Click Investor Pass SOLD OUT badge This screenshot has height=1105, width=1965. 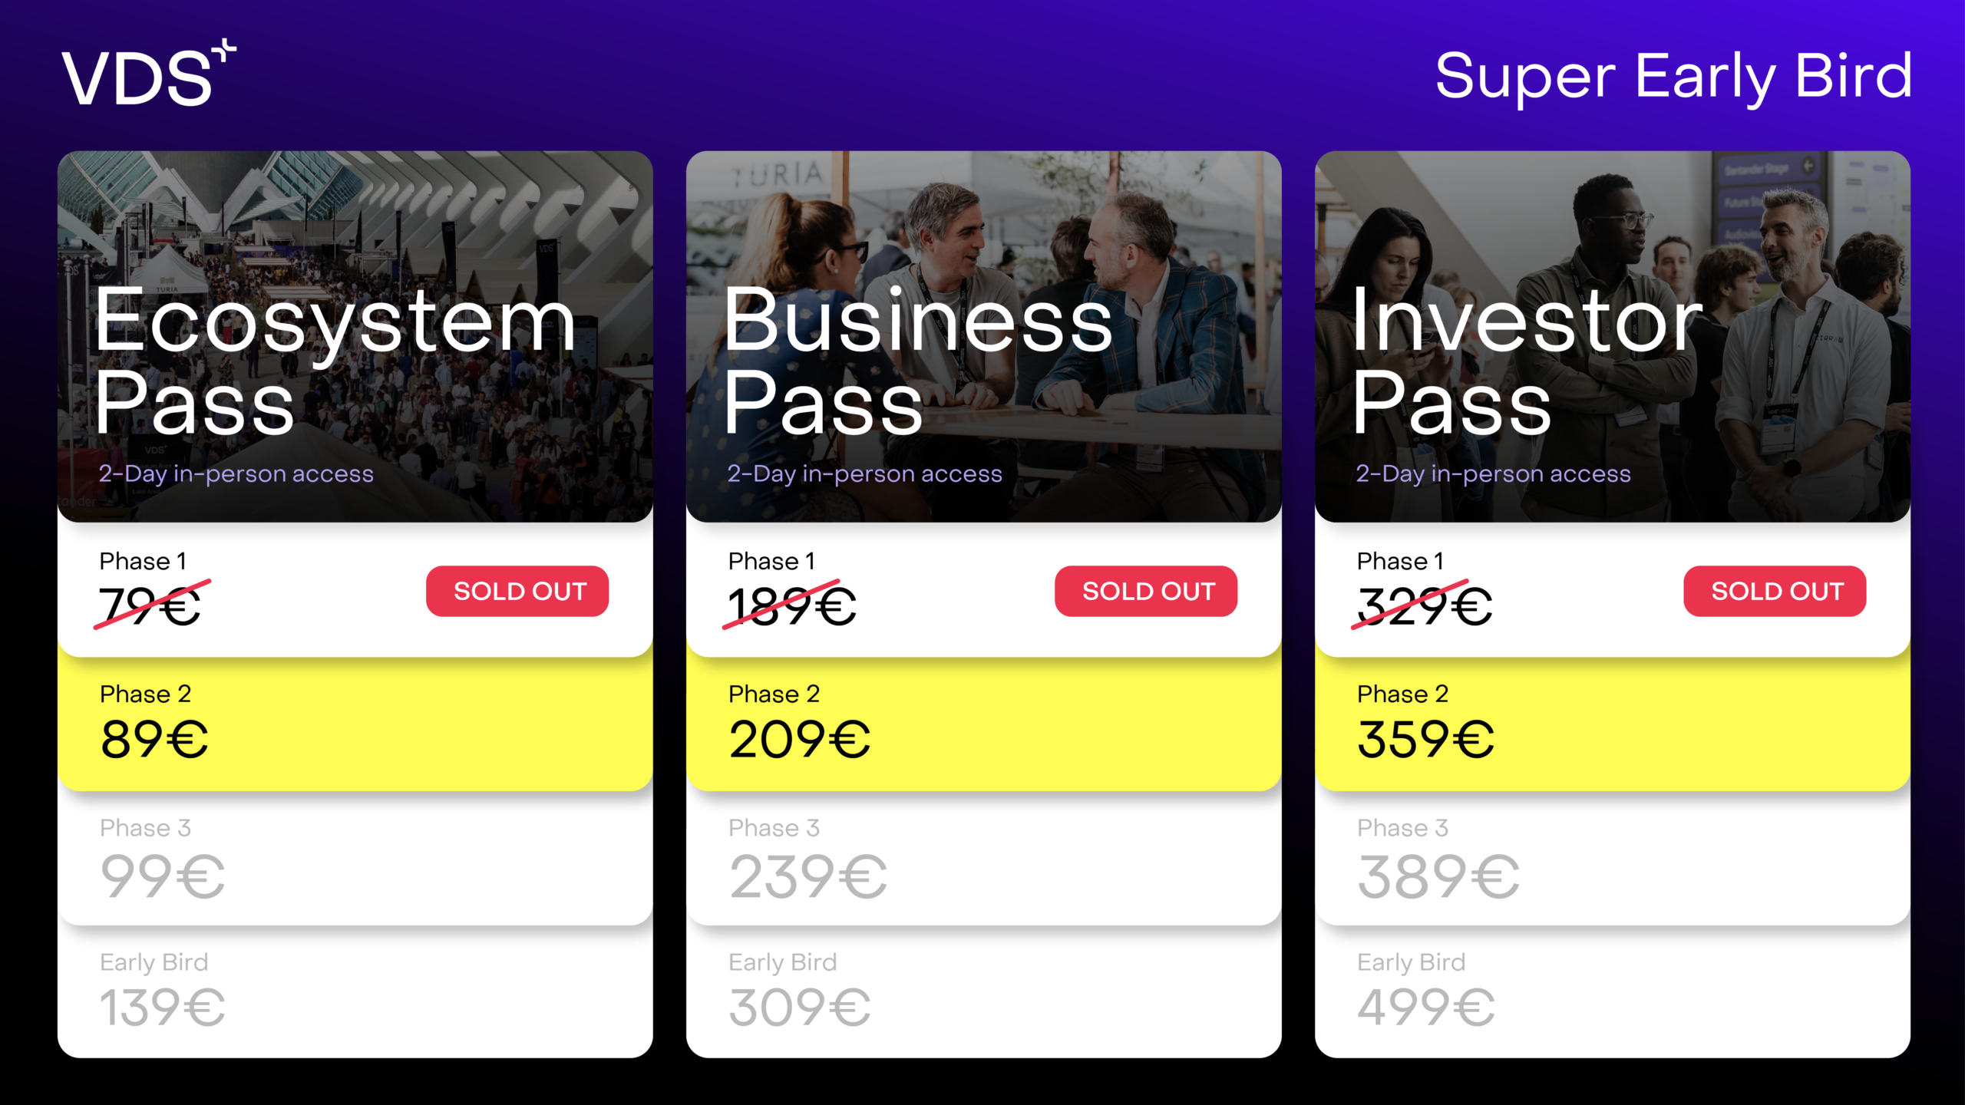pyautogui.click(x=1775, y=591)
